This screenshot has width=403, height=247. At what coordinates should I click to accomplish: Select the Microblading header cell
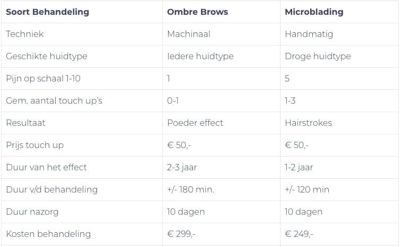314,12
